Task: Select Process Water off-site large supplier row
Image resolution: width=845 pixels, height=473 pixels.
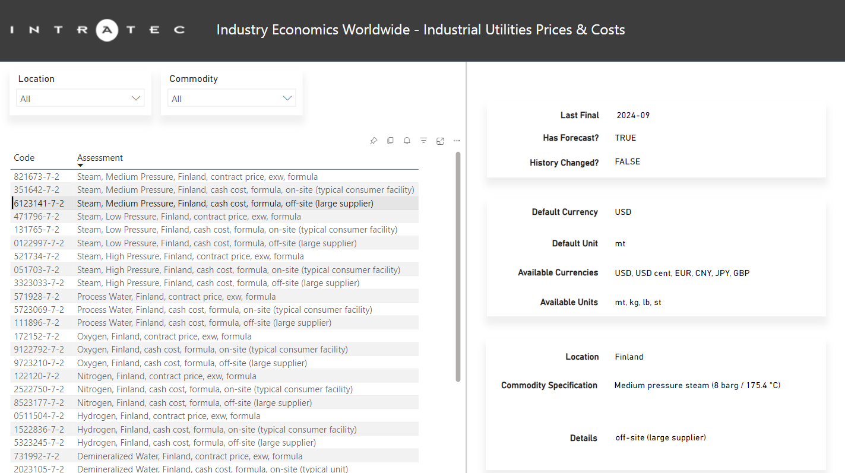Action: (x=204, y=323)
